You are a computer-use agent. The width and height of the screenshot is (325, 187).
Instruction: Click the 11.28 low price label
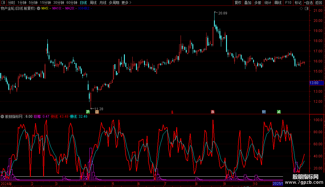click(x=99, y=109)
